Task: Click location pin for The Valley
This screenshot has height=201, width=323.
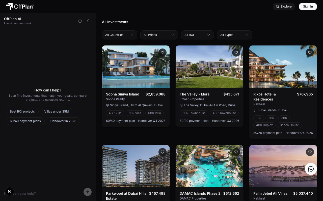Action: [x=181, y=105]
